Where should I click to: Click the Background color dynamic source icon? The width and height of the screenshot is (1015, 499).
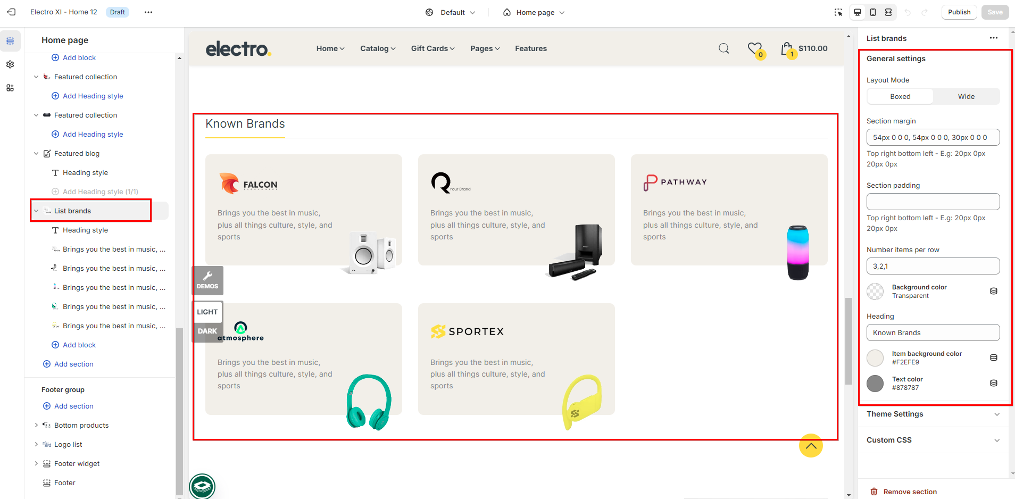click(x=994, y=291)
